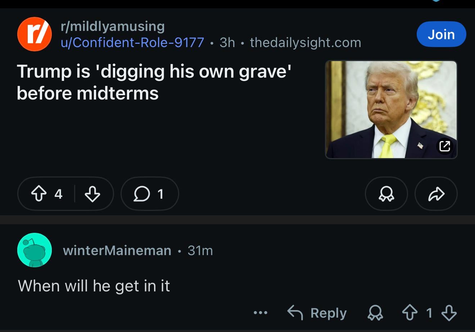Downvote the post by u/Confident-Role-9177
The height and width of the screenshot is (332, 475).
(92, 194)
